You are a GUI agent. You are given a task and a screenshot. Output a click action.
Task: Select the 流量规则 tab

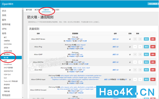pyautogui.click(x=46, y=10)
